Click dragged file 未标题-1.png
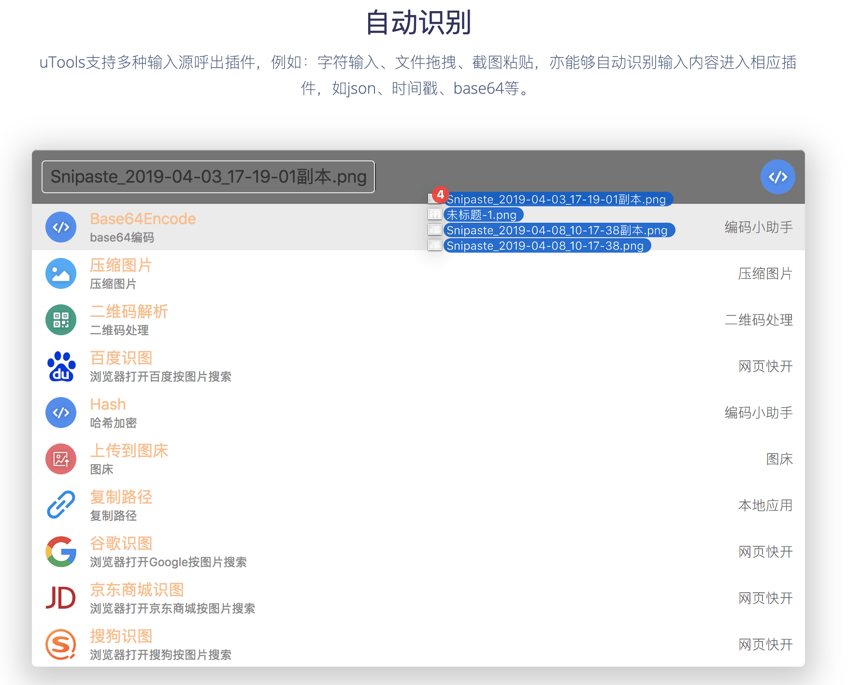The width and height of the screenshot is (862, 685). [x=483, y=214]
